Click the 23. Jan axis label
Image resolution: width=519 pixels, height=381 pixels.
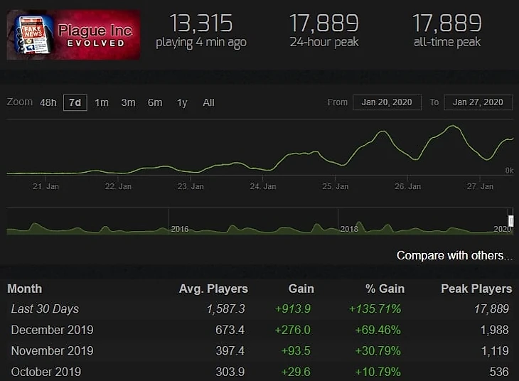pyautogui.click(x=191, y=186)
